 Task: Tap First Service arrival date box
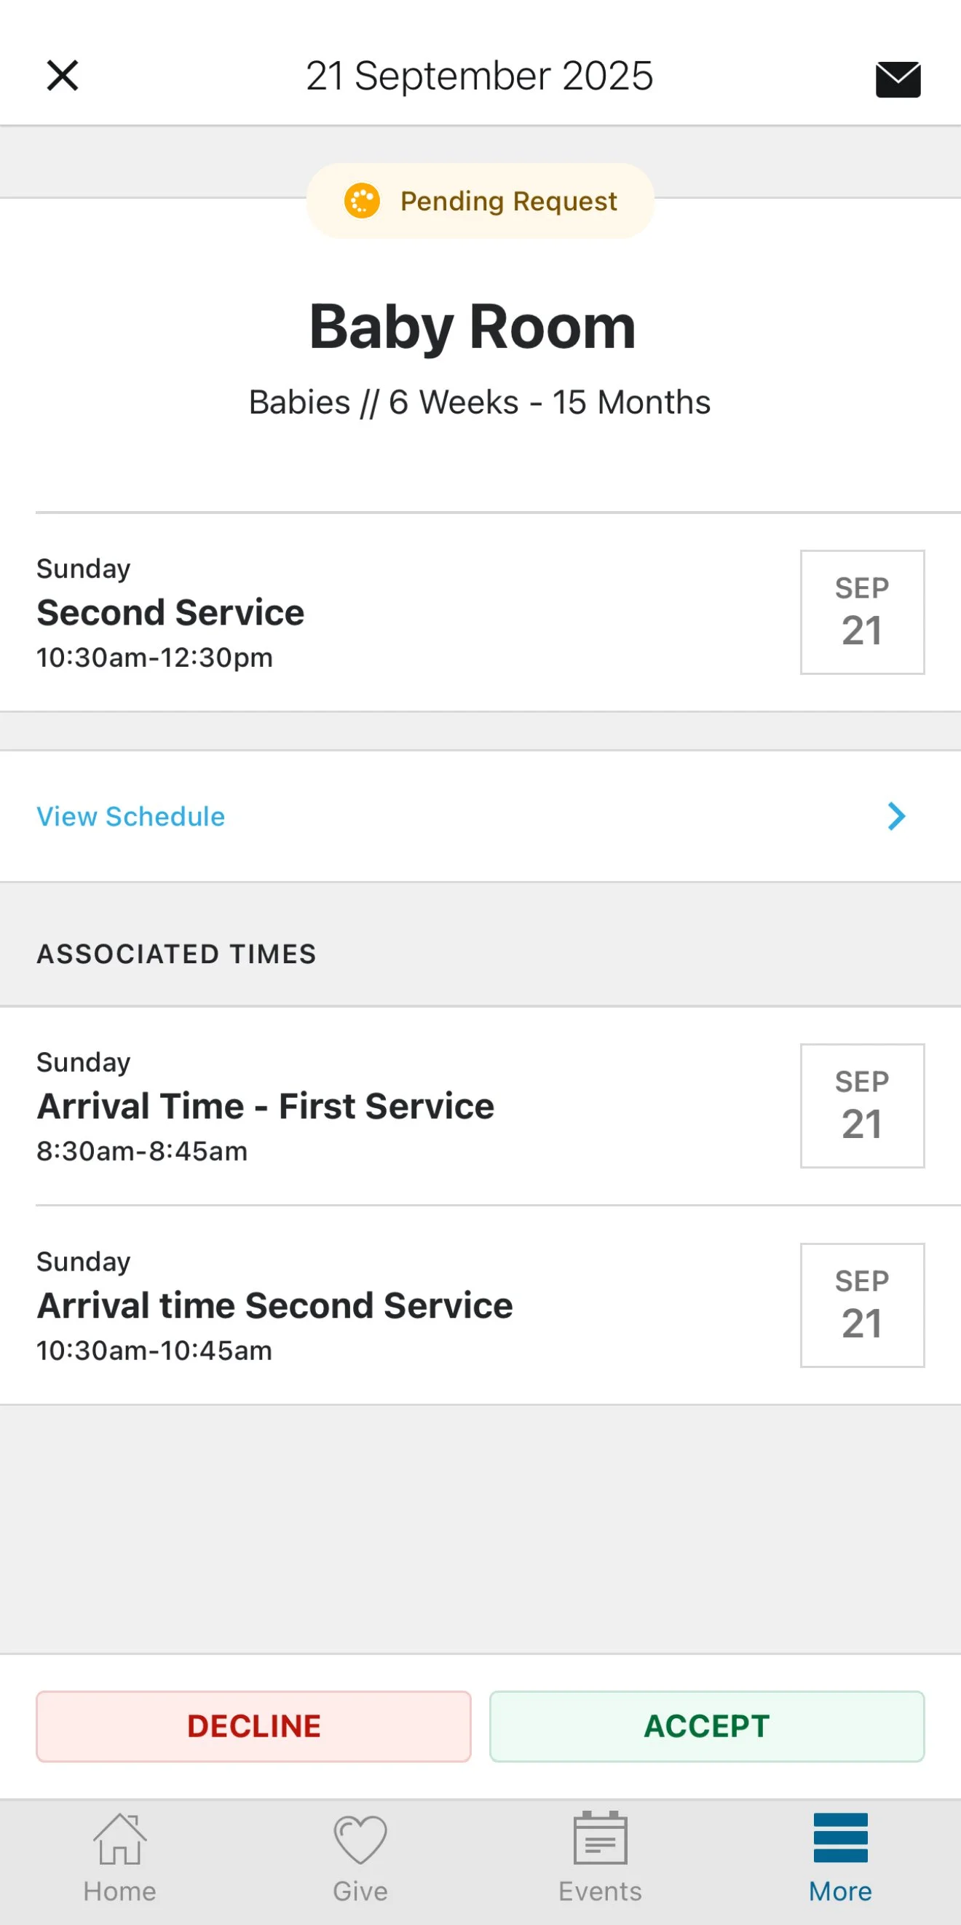(861, 1105)
